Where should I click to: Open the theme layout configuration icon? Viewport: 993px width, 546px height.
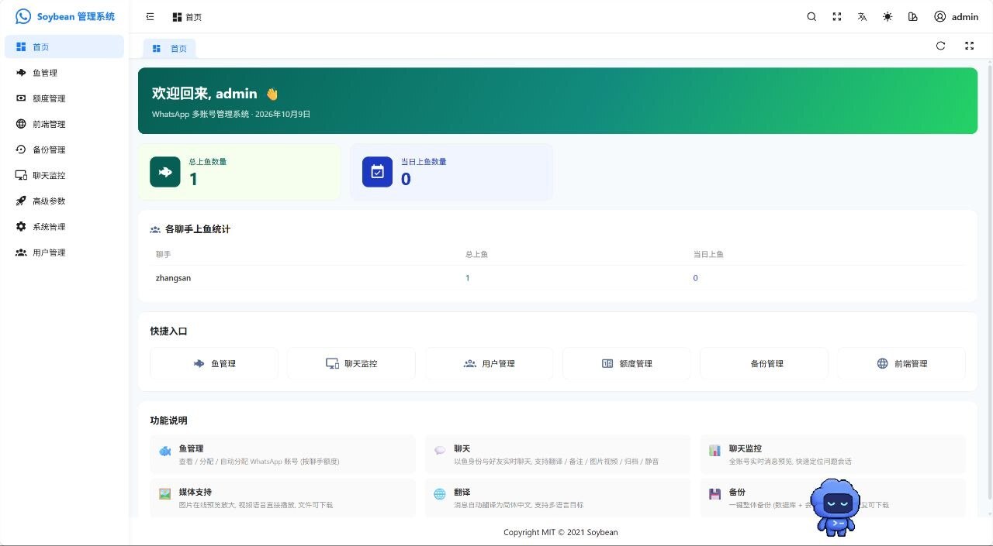tap(913, 16)
